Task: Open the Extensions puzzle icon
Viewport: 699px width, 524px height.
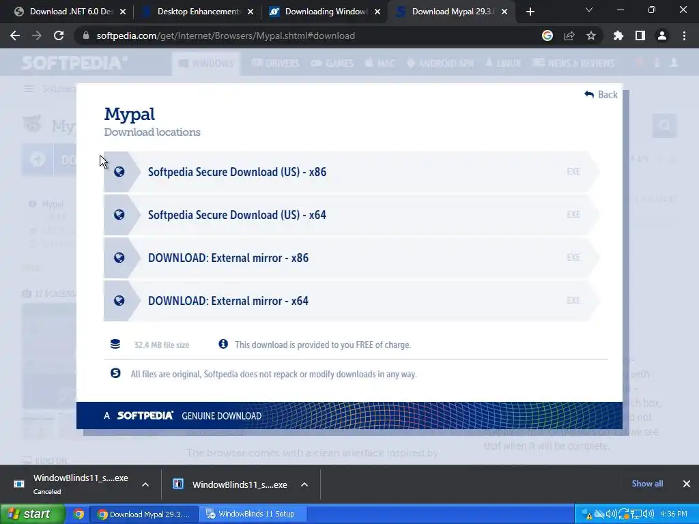Action: (618, 35)
